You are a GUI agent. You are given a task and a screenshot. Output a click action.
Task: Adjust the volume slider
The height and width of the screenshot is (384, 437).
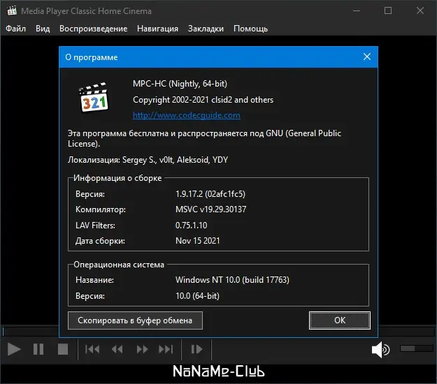tap(417, 348)
